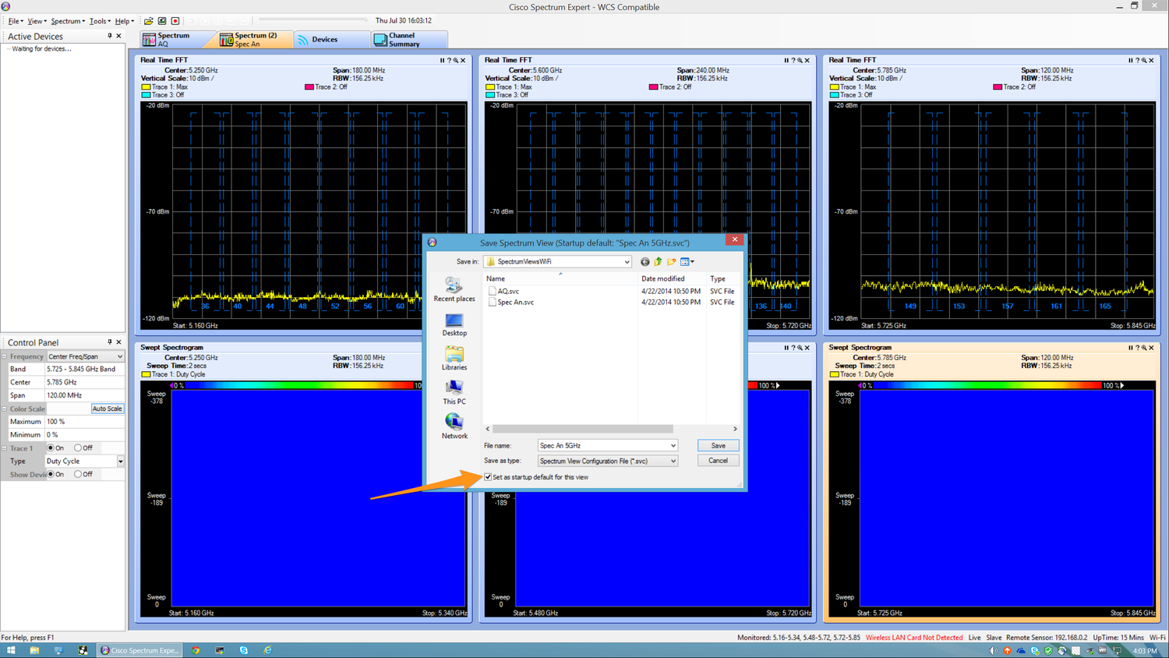Open the Trace Type dropdown showing Duty Cycle
The height and width of the screenshot is (658, 1169).
(120, 462)
